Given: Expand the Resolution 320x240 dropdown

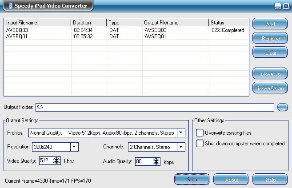Looking at the screenshot, I should (x=74, y=147).
